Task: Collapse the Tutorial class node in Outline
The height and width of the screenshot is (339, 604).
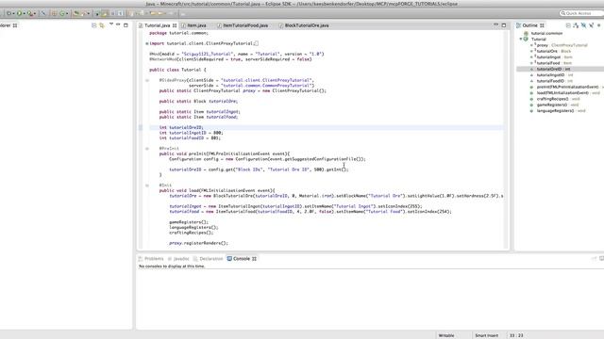Action: pyautogui.click(x=521, y=39)
